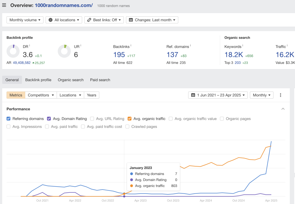
Task: Open the Monthly volume dropdown
Action: click(x=25, y=20)
